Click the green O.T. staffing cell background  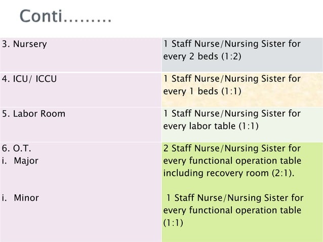tap(284, 229)
